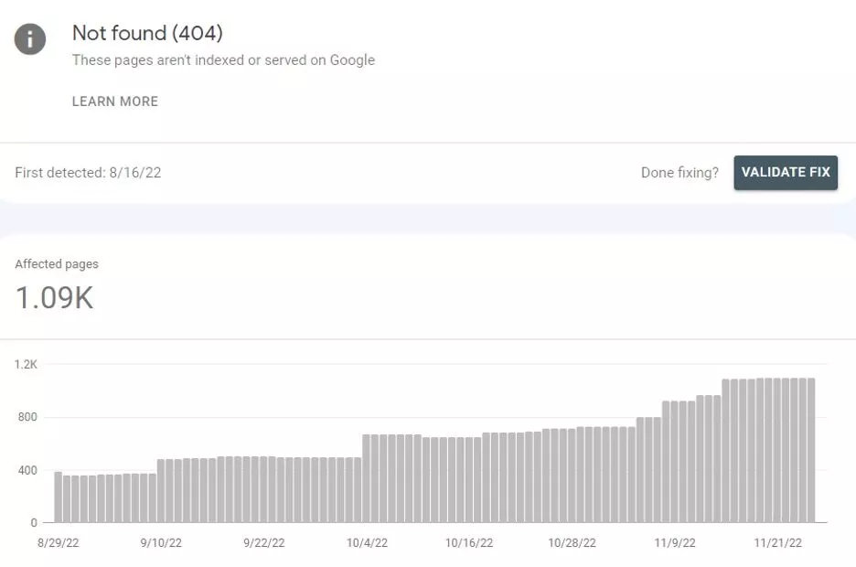The image size is (856, 567).
Task: Open the LEARN MORE link
Action: click(x=115, y=102)
